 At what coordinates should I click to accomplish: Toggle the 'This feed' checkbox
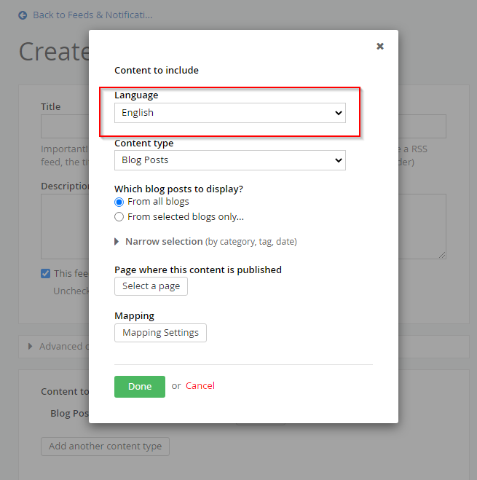coord(46,273)
